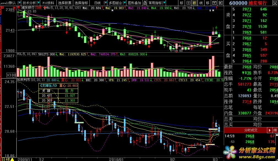Click the scroll-up arrow in trade list
This screenshot has height=161, width=278.
click(x=277, y=135)
